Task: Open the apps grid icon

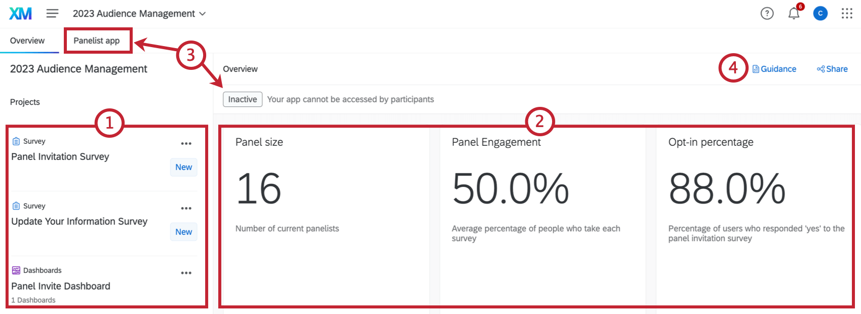Action: click(x=847, y=14)
